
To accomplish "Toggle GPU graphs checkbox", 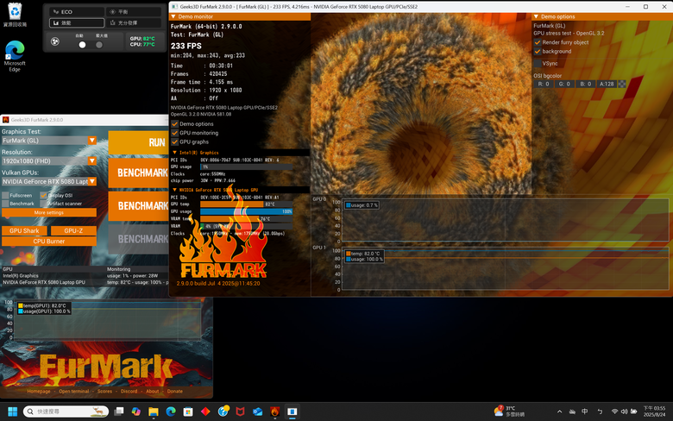I will tap(174, 141).
